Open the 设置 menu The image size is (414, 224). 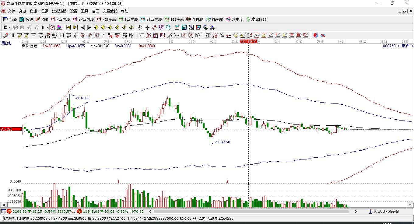pyautogui.click(x=74, y=11)
